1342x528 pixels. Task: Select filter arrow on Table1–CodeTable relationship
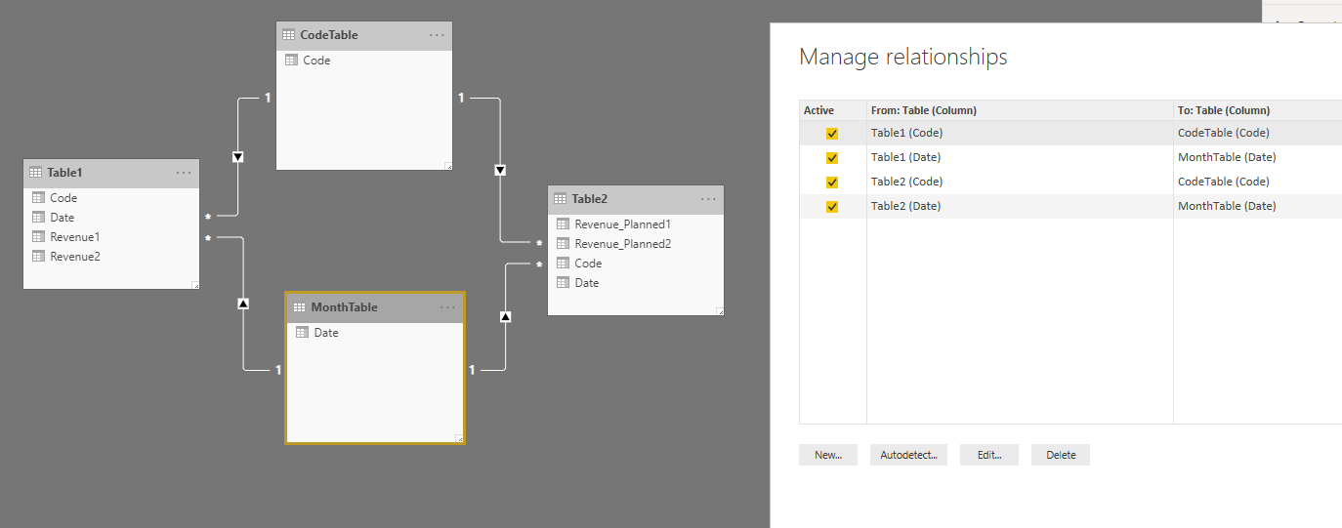pyautogui.click(x=237, y=156)
